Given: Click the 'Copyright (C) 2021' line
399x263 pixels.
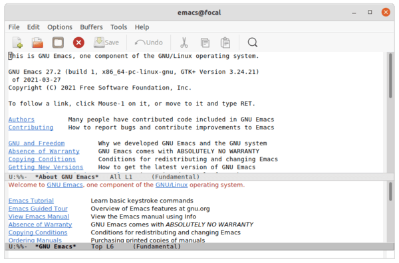Looking at the screenshot, I should [100, 88].
